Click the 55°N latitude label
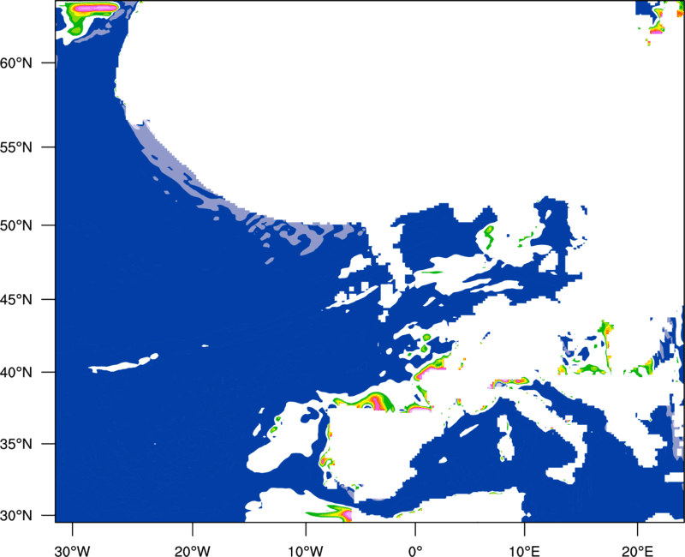This screenshot has width=685, height=557. pyautogui.click(x=16, y=147)
